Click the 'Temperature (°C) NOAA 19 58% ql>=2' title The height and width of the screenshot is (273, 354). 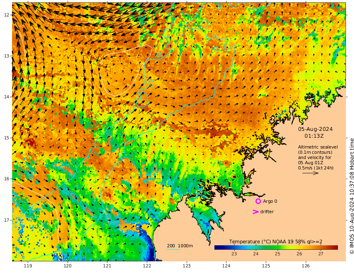[276, 242]
